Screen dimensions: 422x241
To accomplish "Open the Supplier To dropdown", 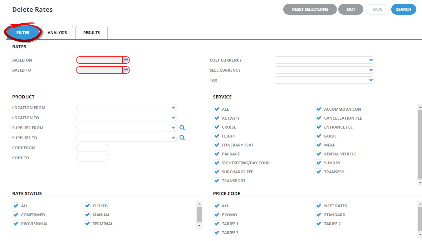I will 127,138.
